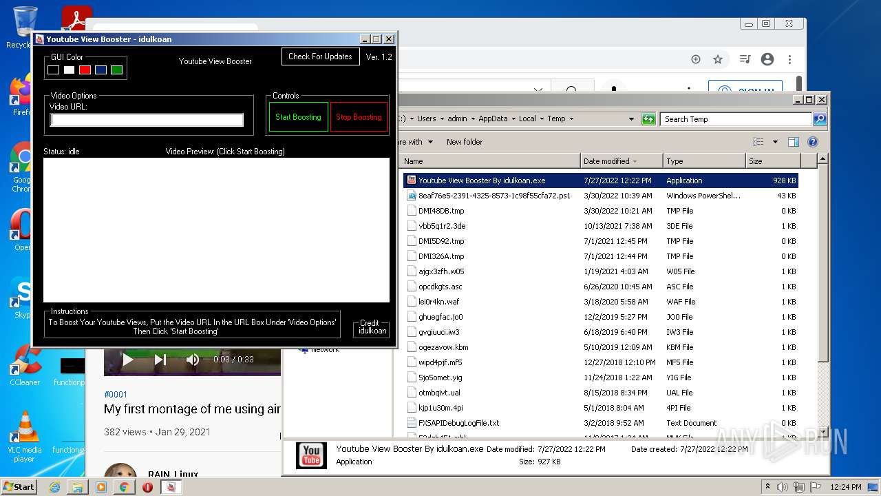881x496 pixels.
Task: Click the Users breadcrumb in address bar
Action: 426,118
